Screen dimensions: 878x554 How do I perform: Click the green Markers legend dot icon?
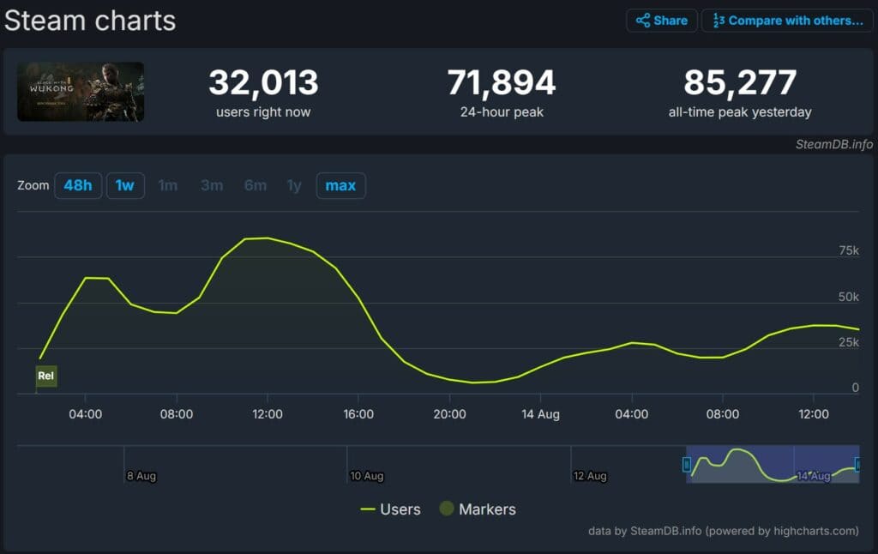click(446, 509)
